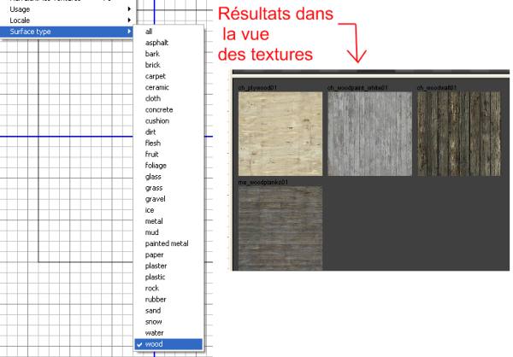Choose 'snow' surface type
513x357 pixels.
pyautogui.click(x=168, y=322)
